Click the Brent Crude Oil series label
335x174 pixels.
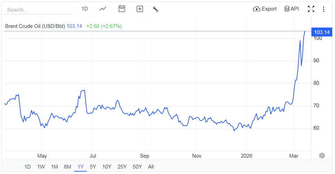click(x=35, y=26)
